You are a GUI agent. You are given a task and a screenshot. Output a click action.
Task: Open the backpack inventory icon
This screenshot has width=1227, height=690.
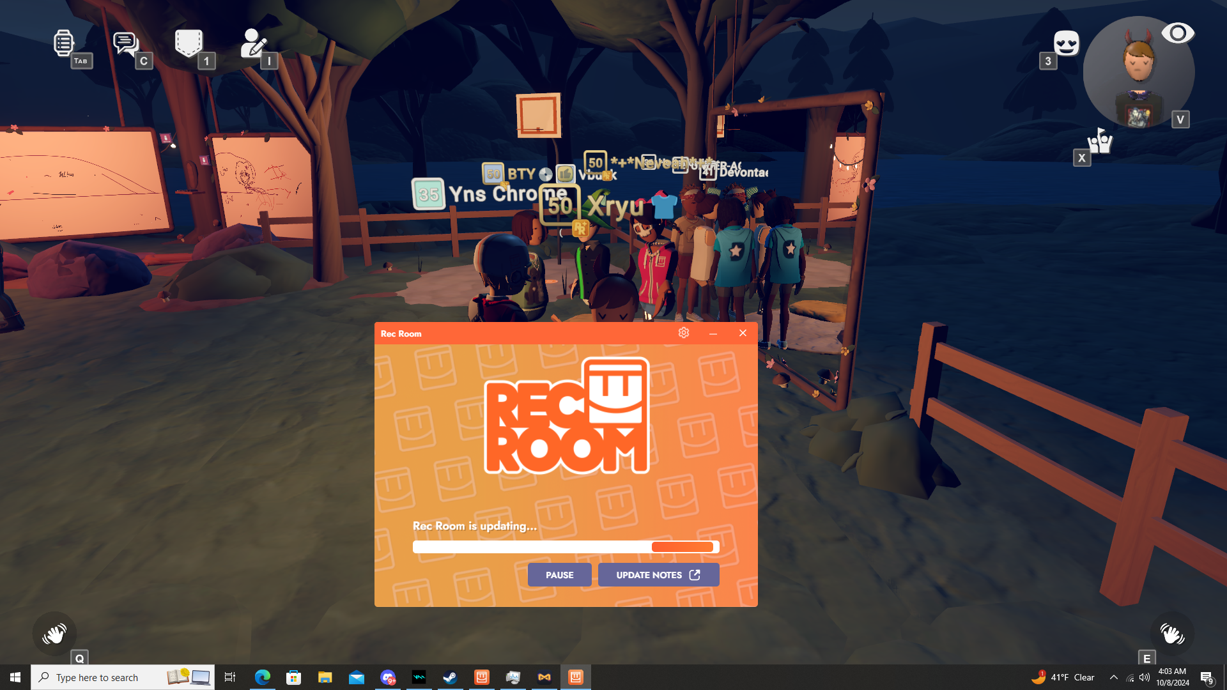(189, 43)
